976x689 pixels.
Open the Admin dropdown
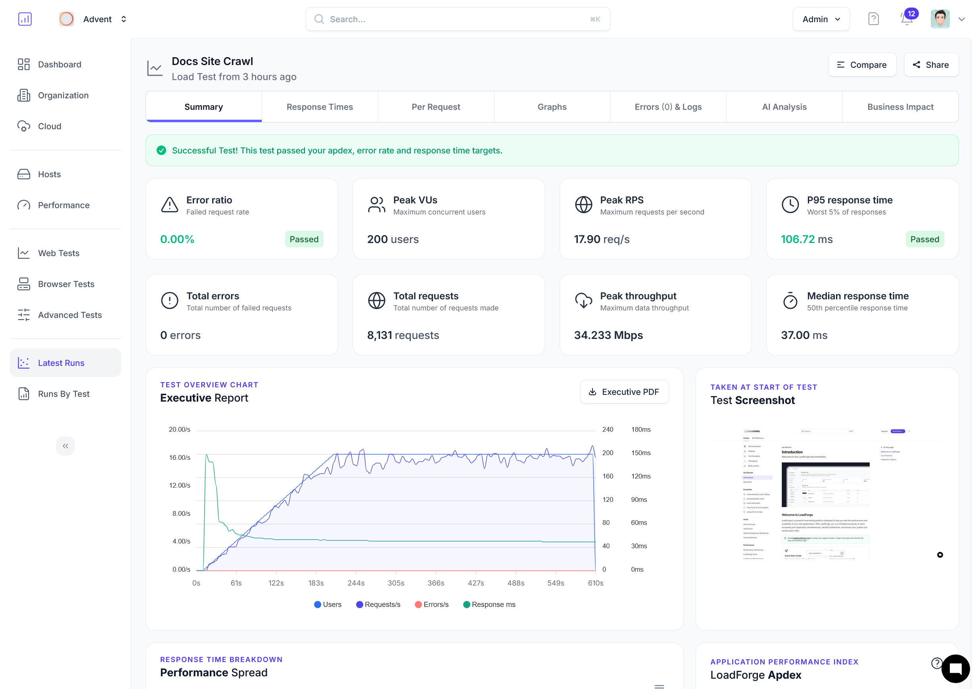coord(821,19)
